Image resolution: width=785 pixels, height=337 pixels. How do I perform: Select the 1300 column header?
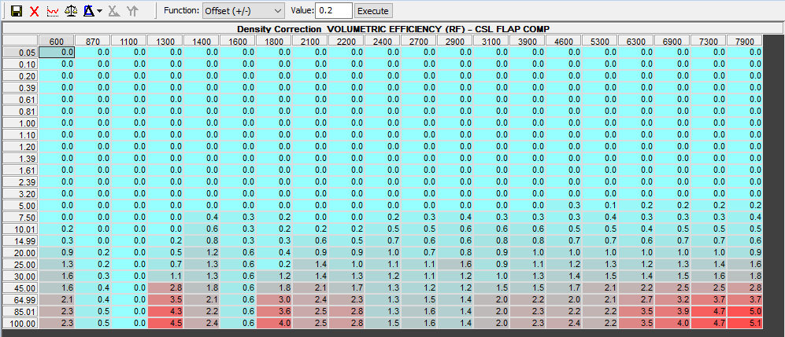[165, 41]
